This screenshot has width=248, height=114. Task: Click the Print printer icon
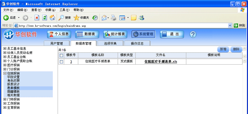point(113,18)
